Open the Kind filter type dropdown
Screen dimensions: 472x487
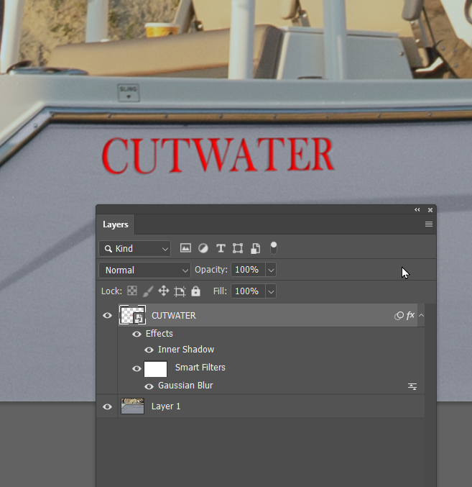[135, 248]
